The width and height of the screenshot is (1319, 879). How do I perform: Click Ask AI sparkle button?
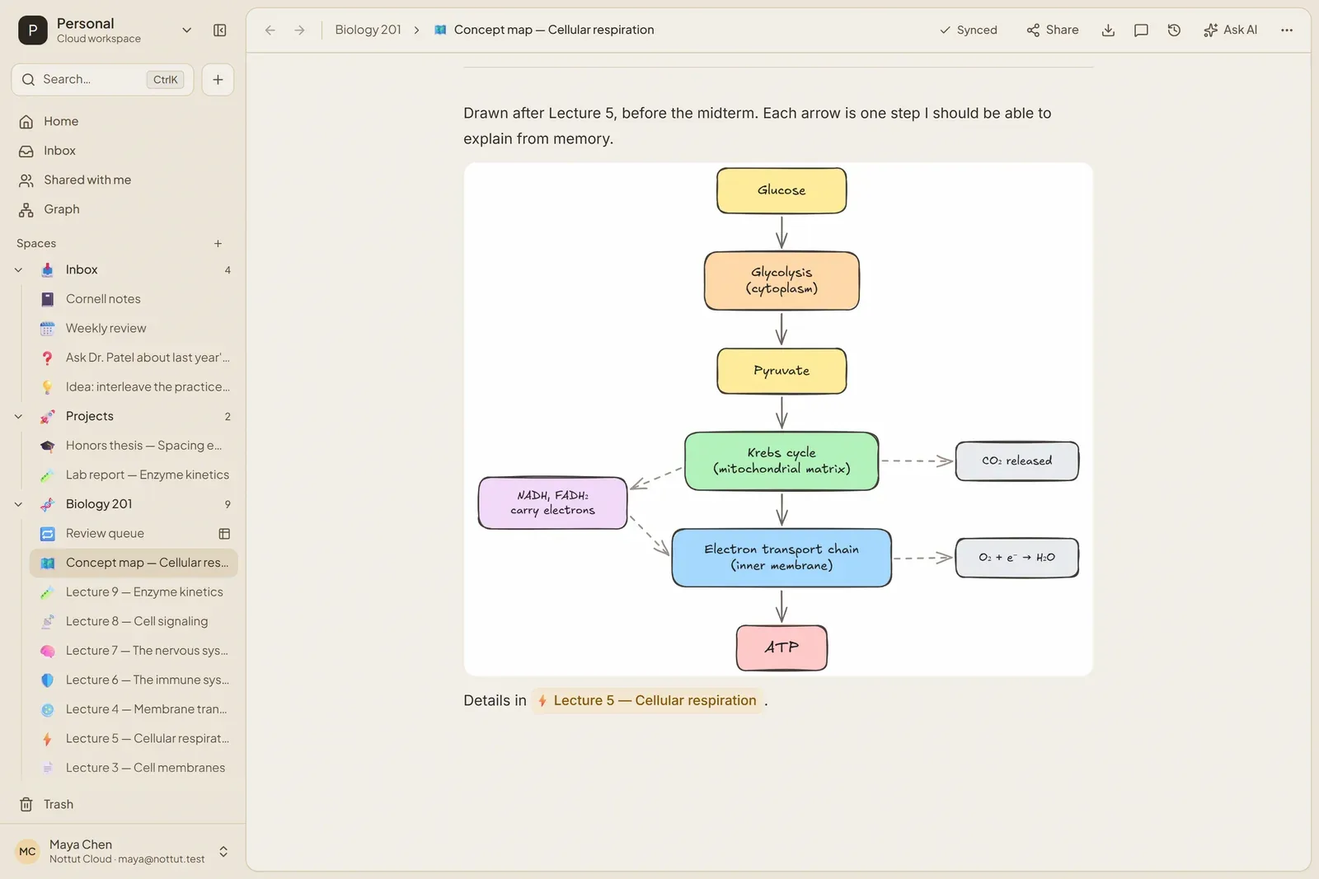[x=1230, y=30]
